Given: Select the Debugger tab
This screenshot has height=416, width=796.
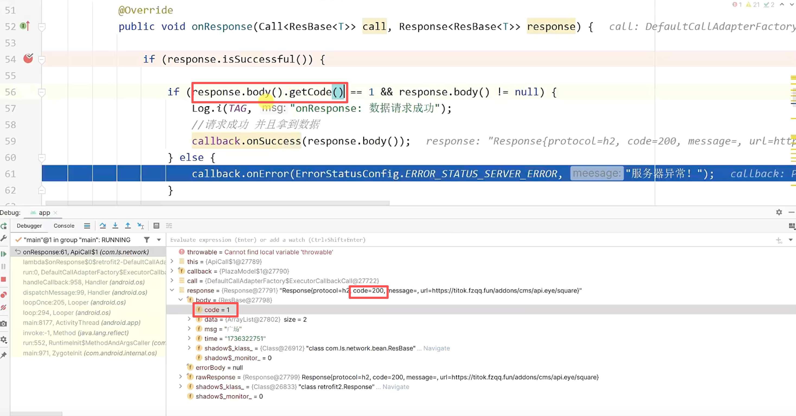Looking at the screenshot, I should pyautogui.click(x=29, y=226).
